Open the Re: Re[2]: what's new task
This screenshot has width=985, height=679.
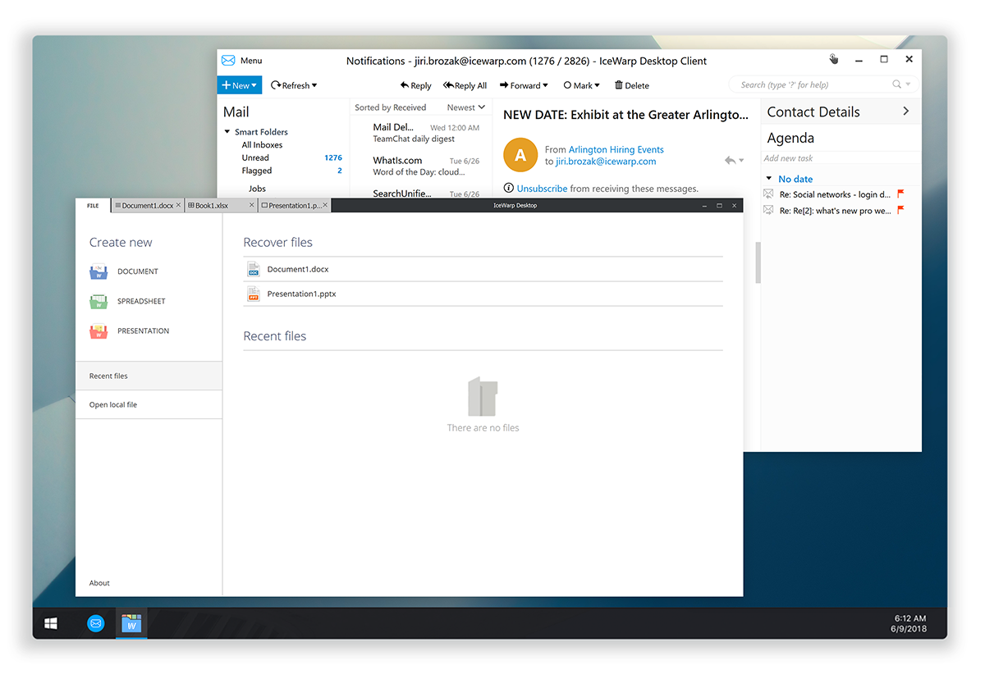pos(835,212)
